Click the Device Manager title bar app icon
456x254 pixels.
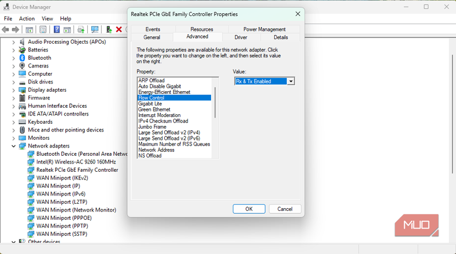pyautogui.click(x=6, y=7)
